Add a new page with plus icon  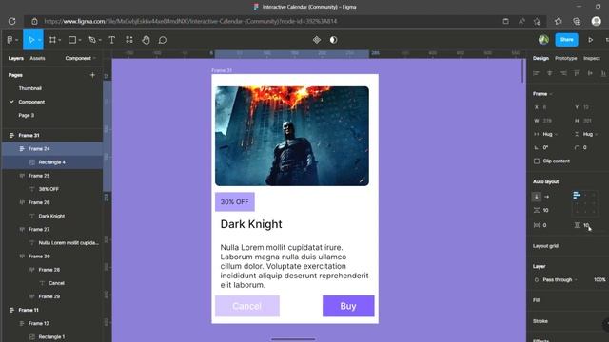(92, 75)
